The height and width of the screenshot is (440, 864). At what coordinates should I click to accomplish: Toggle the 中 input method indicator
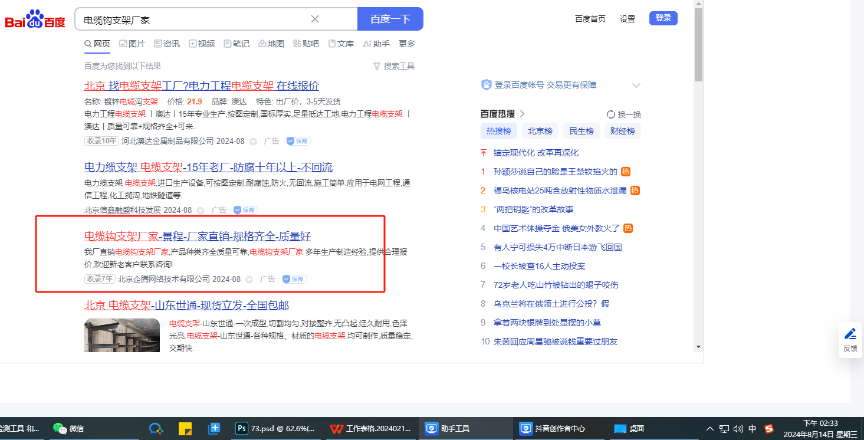click(x=753, y=429)
